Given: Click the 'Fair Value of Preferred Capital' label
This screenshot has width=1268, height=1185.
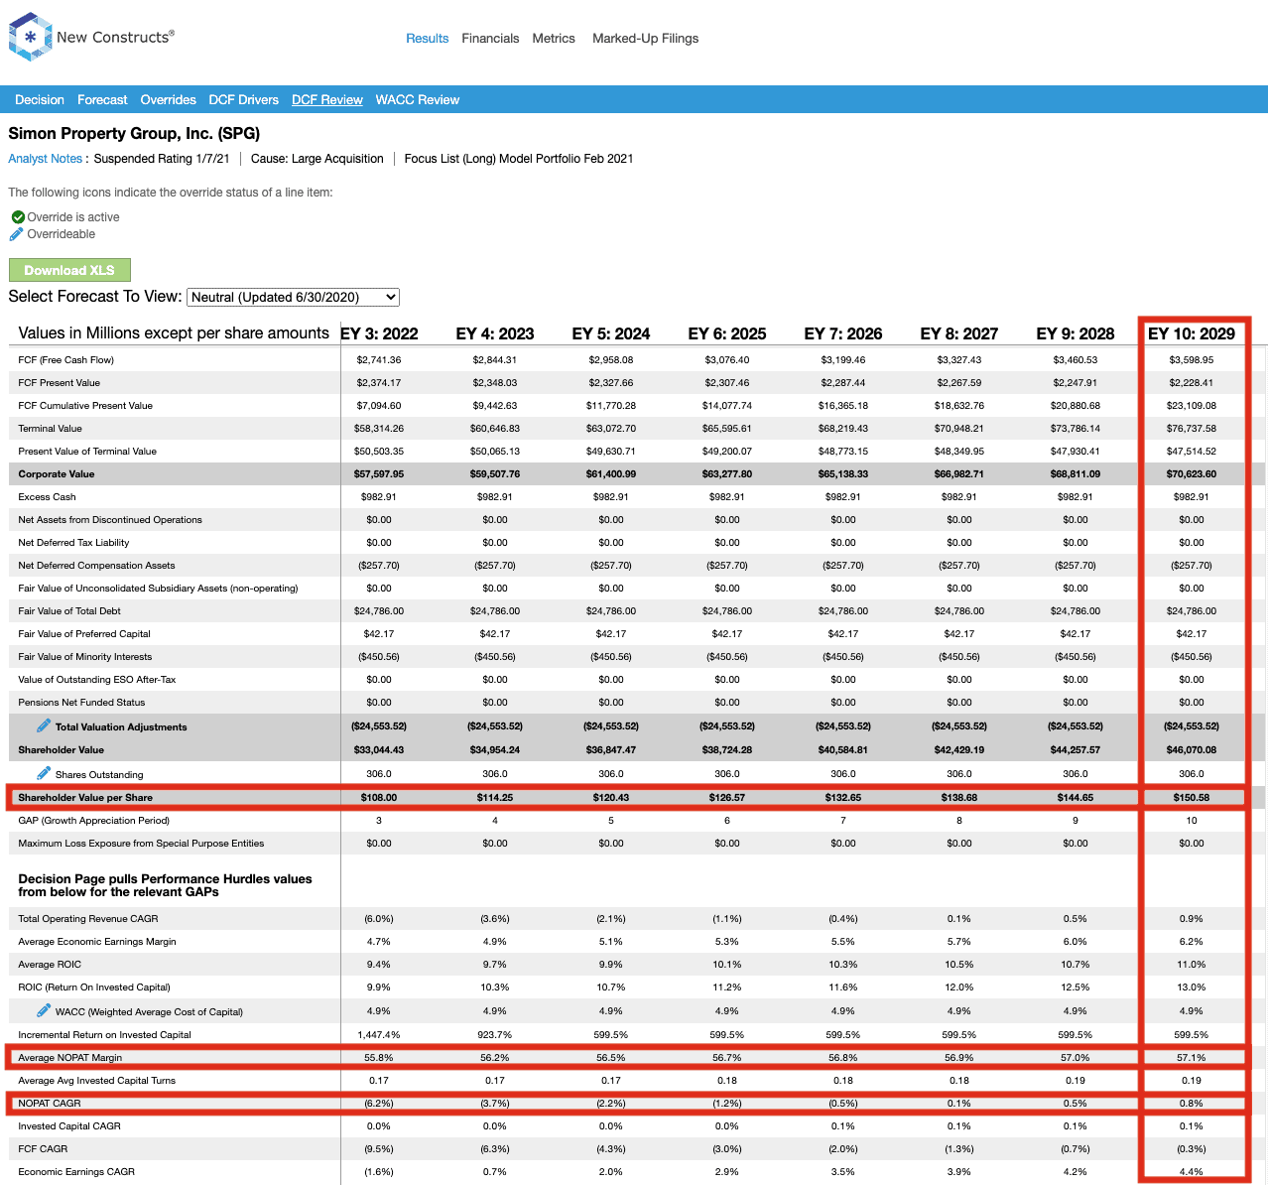Looking at the screenshot, I should (x=84, y=634).
